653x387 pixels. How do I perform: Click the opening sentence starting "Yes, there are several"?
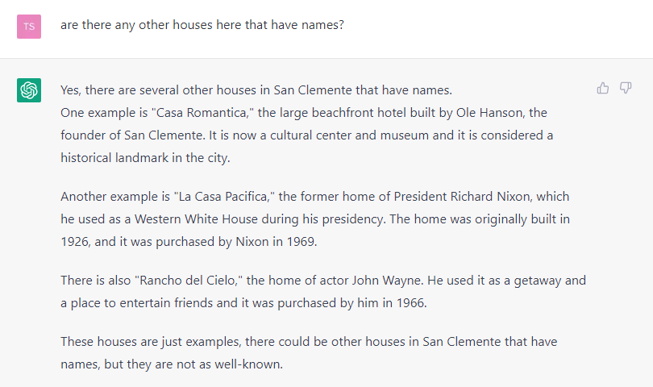[x=256, y=90]
